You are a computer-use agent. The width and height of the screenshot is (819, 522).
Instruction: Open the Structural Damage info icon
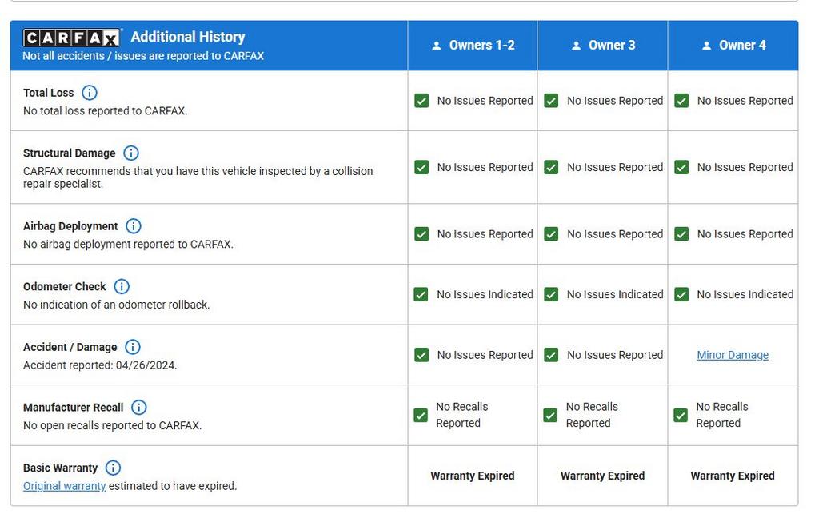(131, 153)
